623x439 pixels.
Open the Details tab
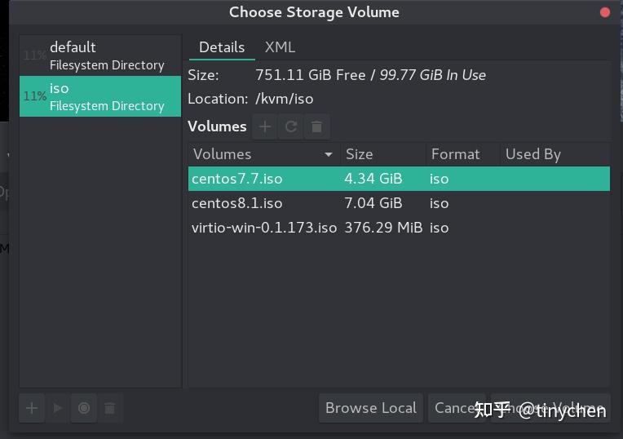pos(222,47)
